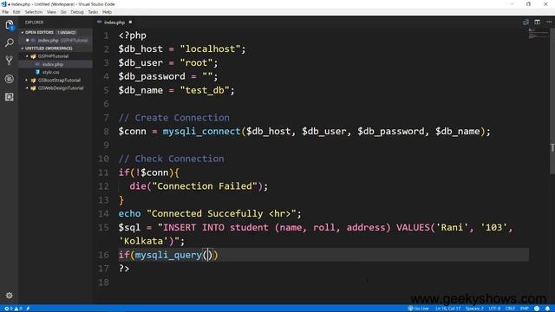Click "test_db" string on line 5
This screenshot has width=555, height=312.
point(205,90)
